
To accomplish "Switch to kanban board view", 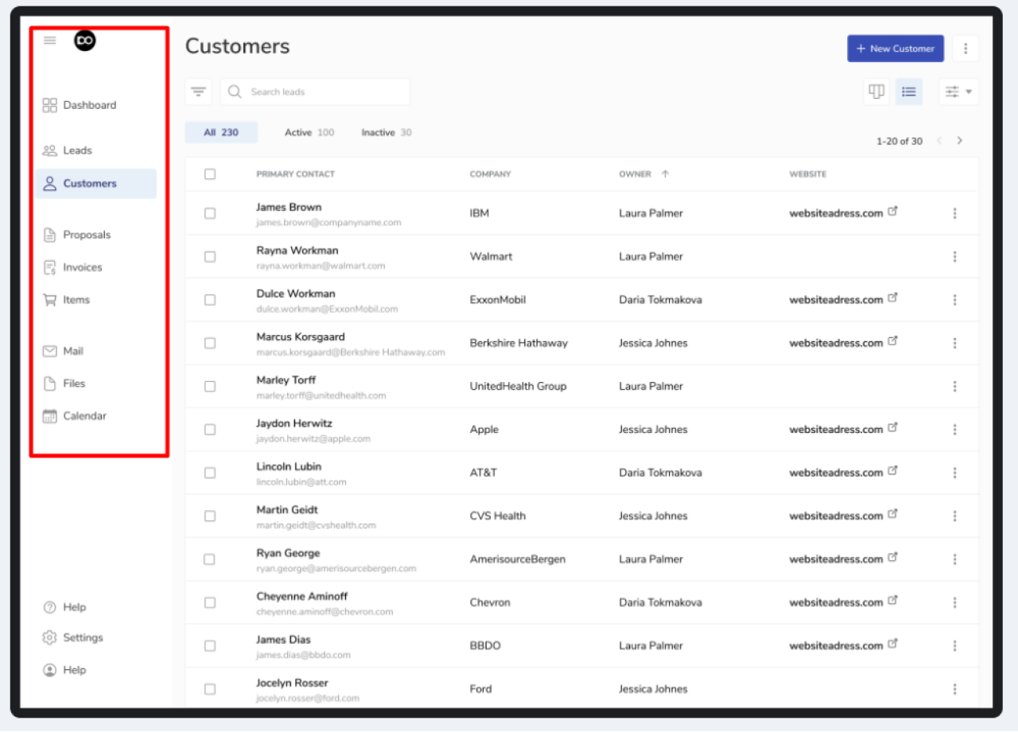I will point(876,91).
